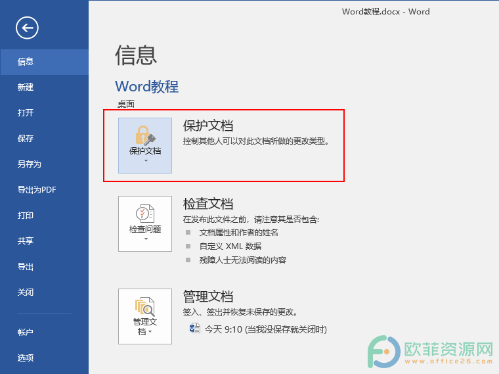Click 残障人士无法阅读的内容 list item
The image size is (499, 374).
(243, 260)
